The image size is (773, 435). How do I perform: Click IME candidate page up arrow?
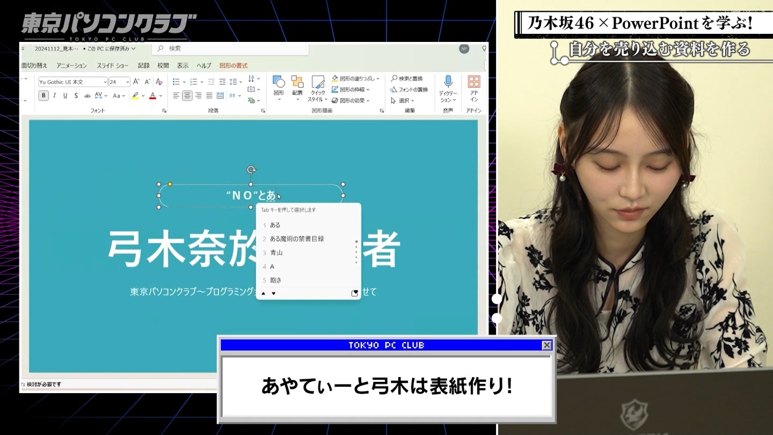tap(263, 293)
